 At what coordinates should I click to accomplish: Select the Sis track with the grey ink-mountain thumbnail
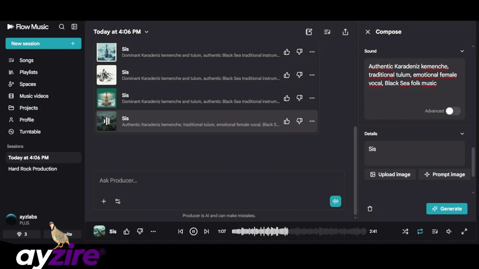[x=206, y=75]
